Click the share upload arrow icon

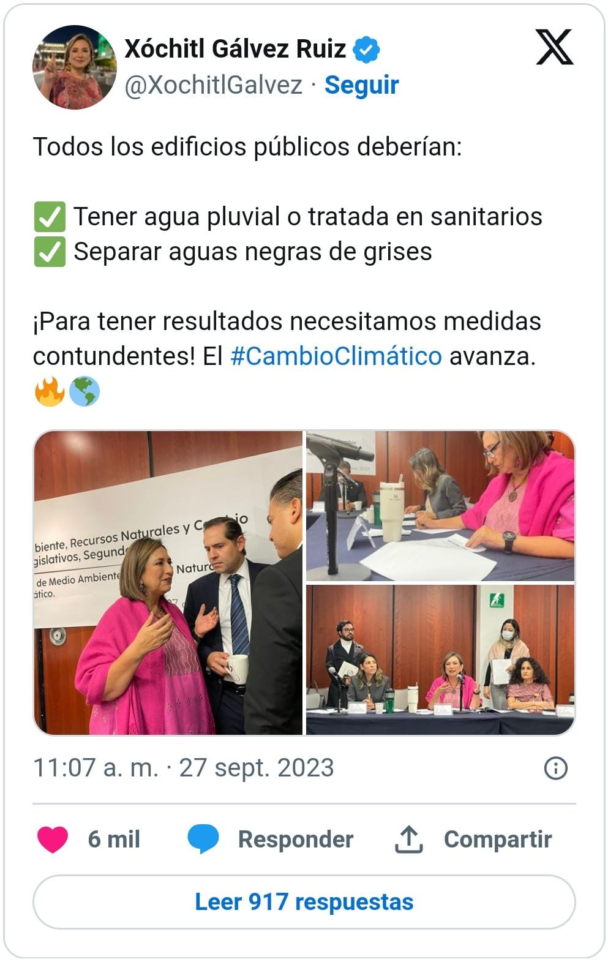[x=408, y=839]
